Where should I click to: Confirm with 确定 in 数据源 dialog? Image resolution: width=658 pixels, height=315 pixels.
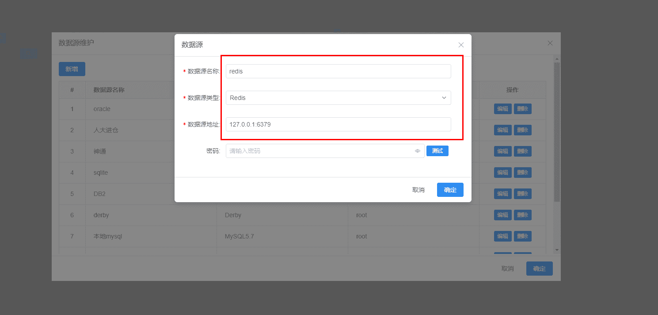[450, 190]
